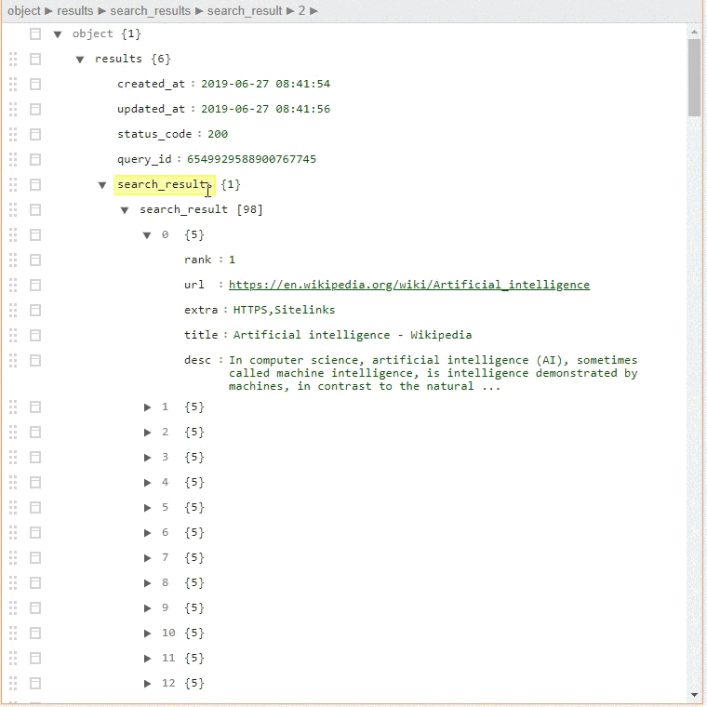Select 'search_result' in the breadcrumb path
The width and height of the screenshot is (707, 707).
coord(245,11)
